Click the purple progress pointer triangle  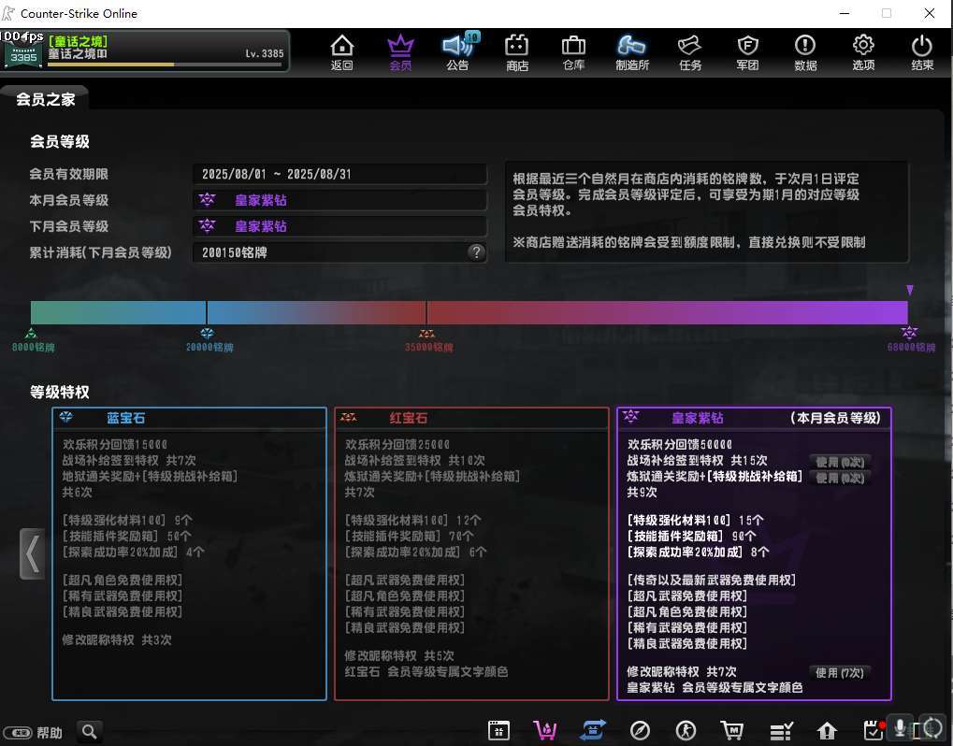909,291
